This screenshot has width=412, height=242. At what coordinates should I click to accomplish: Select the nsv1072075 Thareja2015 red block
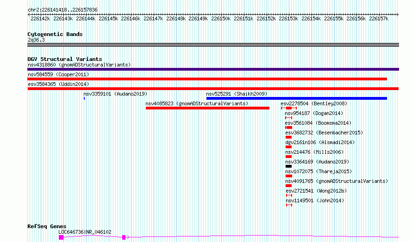pyautogui.click(x=289, y=176)
